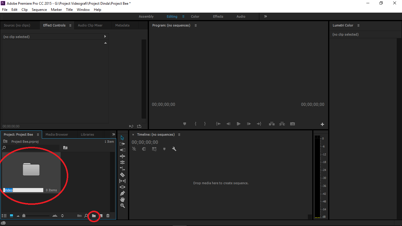Click the filter bin search folder icon
The image size is (402, 226).
pos(65,148)
